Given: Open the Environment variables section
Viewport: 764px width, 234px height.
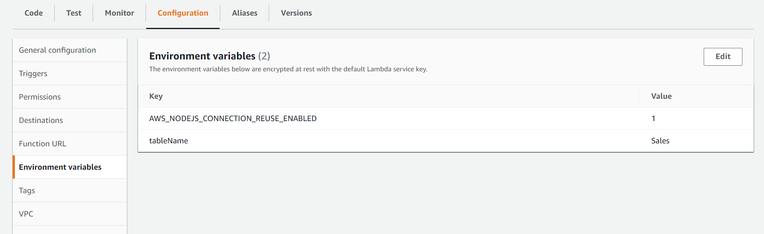Looking at the screenshot, I should tap(60, 167).
